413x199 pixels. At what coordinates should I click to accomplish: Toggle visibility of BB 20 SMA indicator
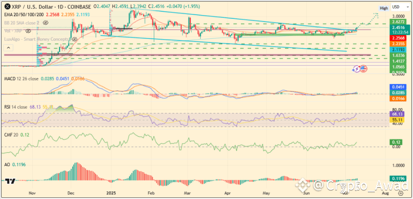(45, 23)
